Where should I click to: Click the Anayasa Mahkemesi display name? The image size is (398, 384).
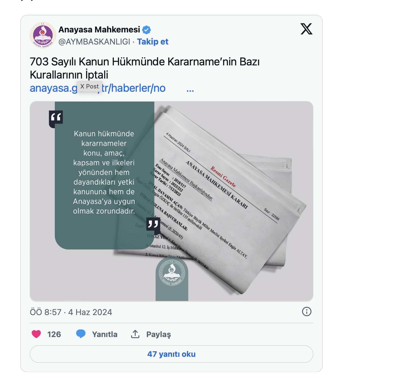point(99,29)
